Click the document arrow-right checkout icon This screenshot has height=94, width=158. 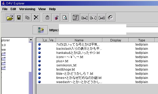tap(84, 17)
